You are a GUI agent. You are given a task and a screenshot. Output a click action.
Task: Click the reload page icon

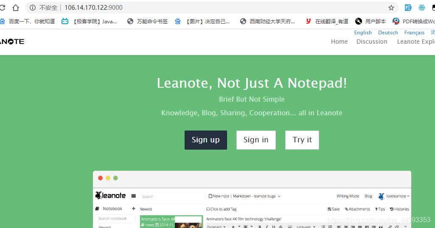(2, 8)
